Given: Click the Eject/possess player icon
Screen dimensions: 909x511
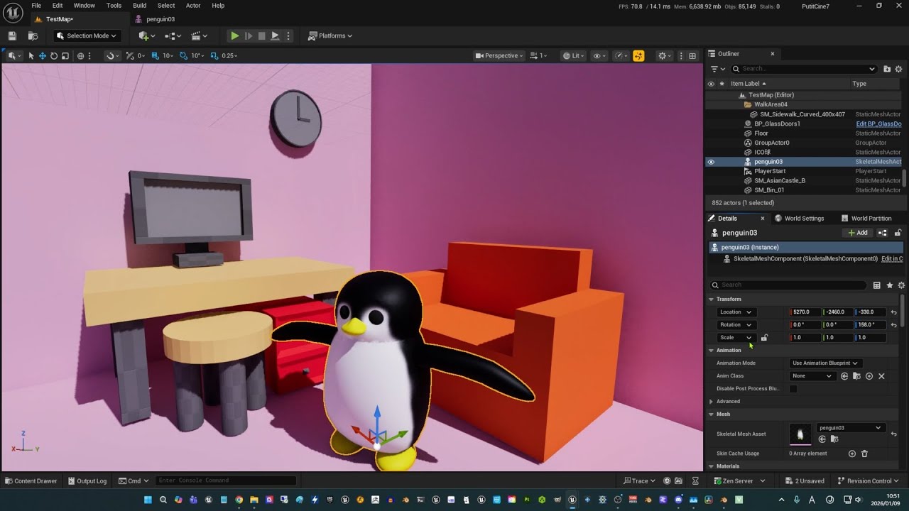Looking at the screenshot, I should [275, 35].
